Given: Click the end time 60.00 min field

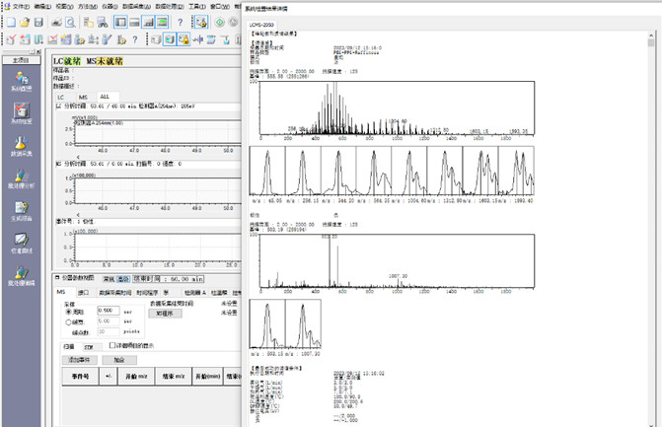Looking at the screenshot, I should tap(169, 279).
